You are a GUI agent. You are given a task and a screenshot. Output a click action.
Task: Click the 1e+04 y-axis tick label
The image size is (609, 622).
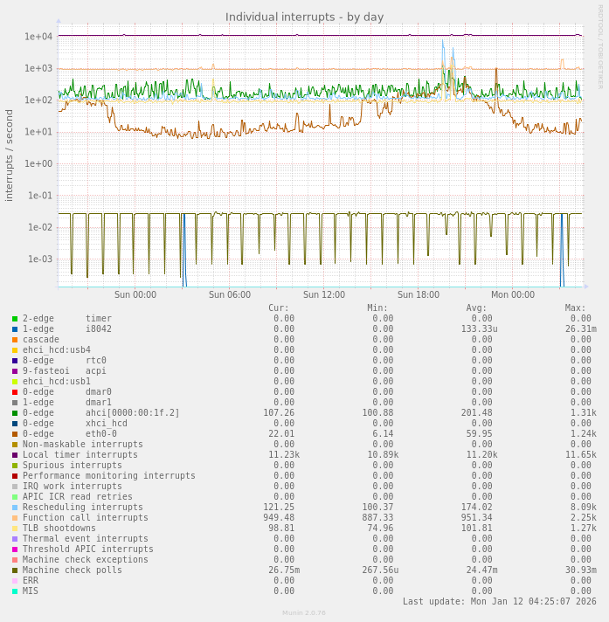tap(38, 37)
